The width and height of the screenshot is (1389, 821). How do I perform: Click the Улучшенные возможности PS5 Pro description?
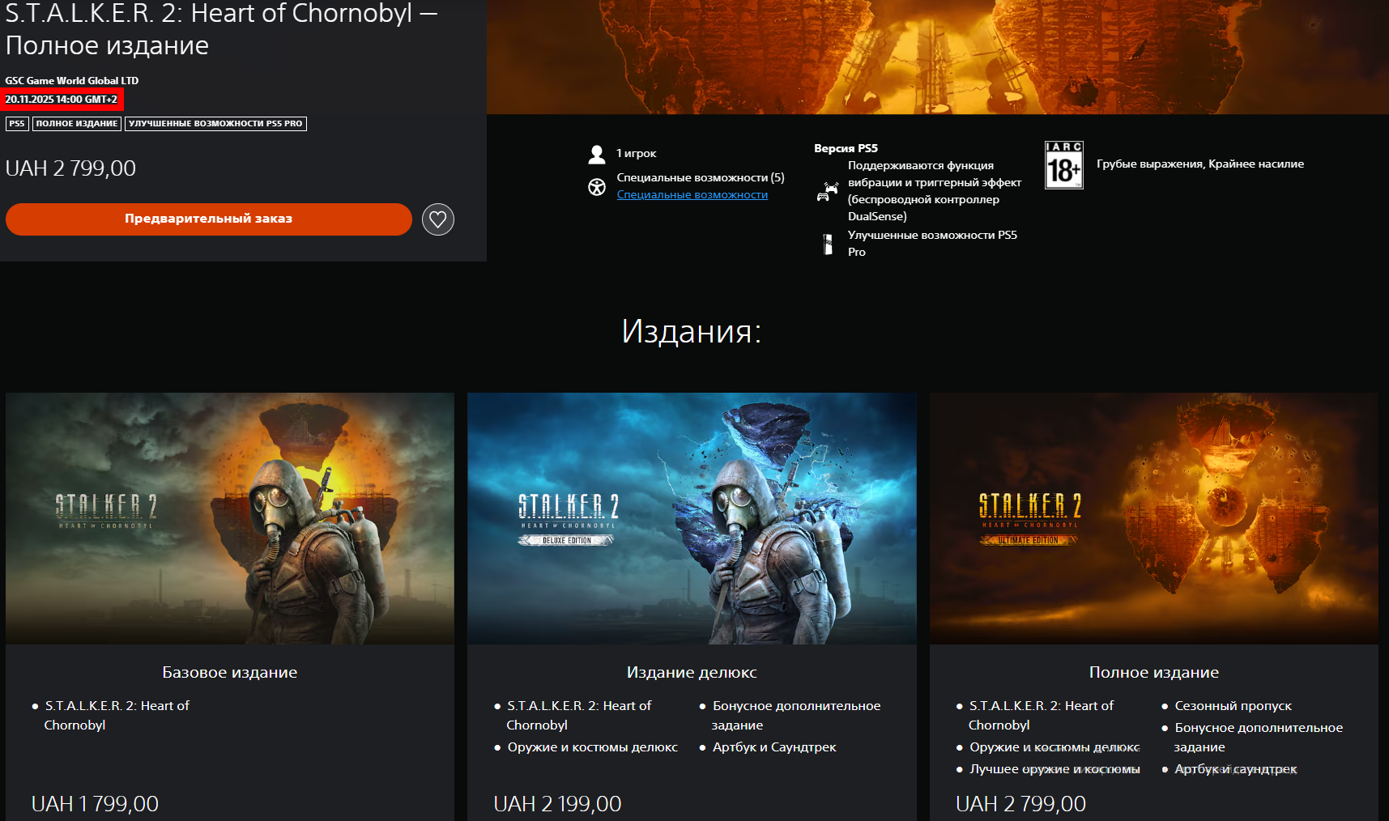point(932,244)
